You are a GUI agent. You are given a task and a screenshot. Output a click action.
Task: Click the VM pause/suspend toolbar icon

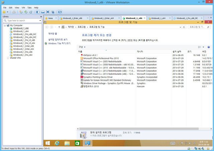pyautogui.click(x=4, y=12)
